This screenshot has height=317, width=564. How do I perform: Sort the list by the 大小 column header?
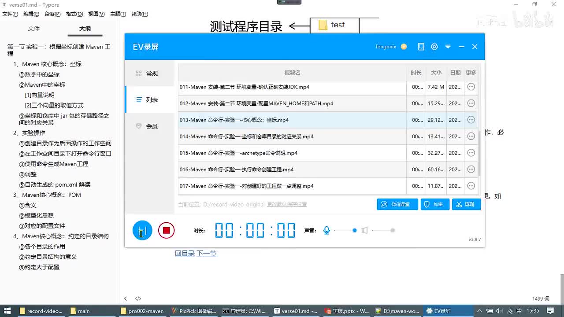pyautogui.click(x=436, y=73)
